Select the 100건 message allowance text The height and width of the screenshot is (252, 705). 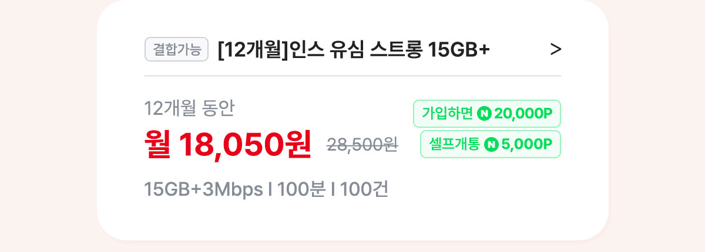(364, 190)
